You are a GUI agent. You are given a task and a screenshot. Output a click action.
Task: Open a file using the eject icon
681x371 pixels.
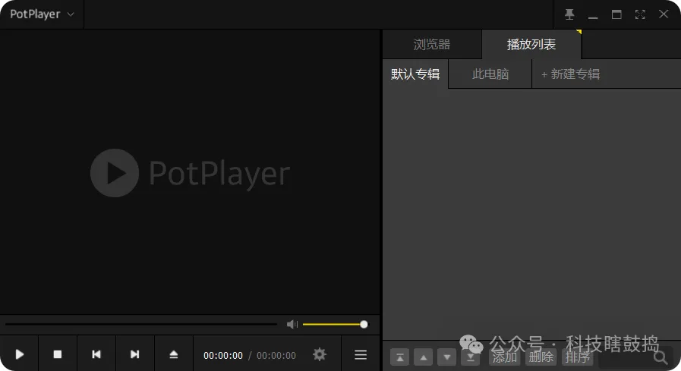click(173, 354)
